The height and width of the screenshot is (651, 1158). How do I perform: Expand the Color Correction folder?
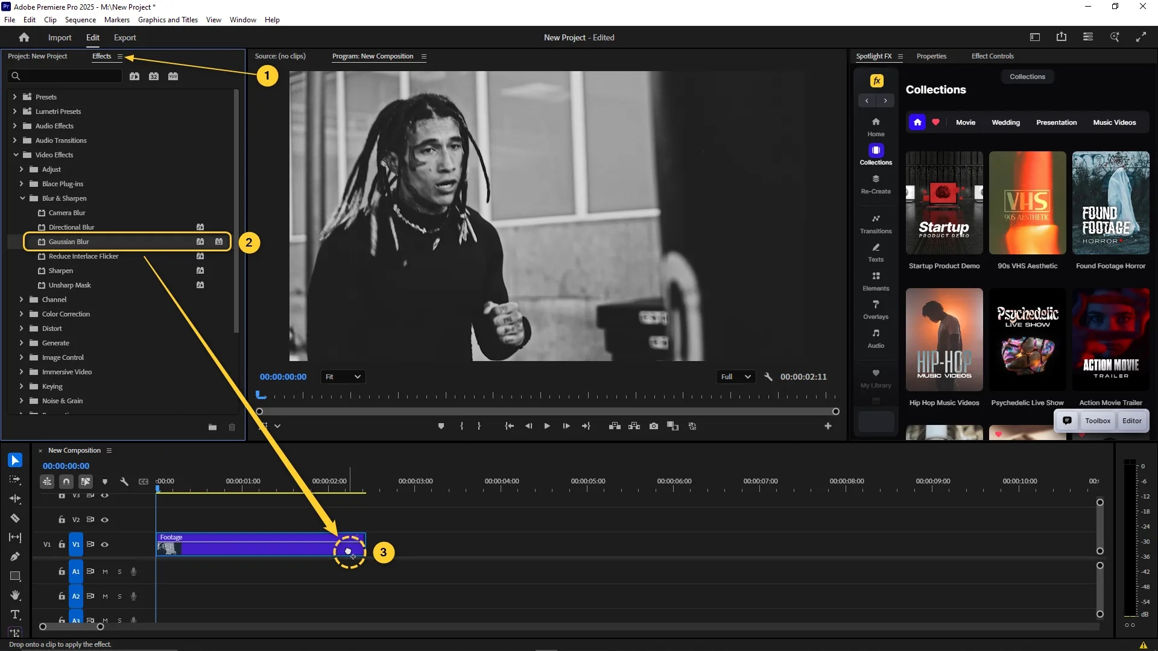point(21,314)
